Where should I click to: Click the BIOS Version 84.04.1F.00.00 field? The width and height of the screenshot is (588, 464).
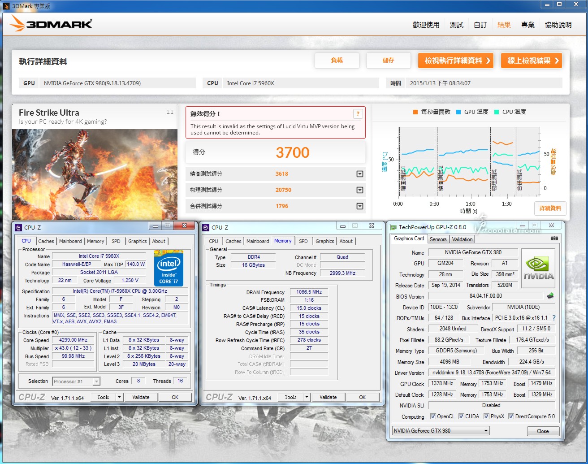pos(486,296)
